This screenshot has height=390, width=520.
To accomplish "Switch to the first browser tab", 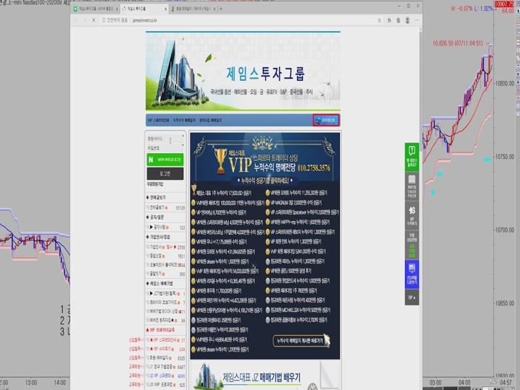I will tap(95, 9).
